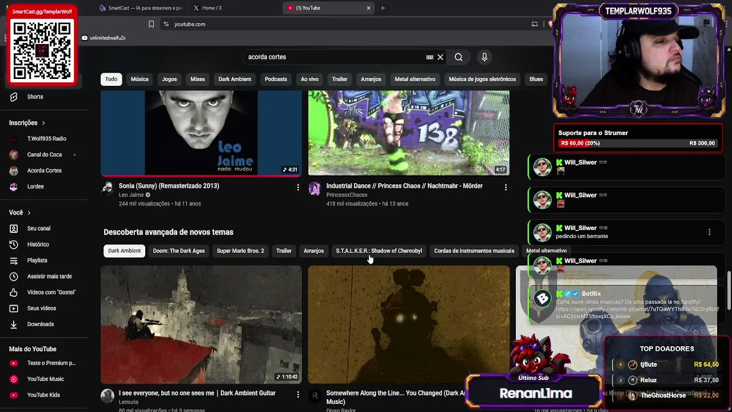
Task: Open the Histórico clock icon in sidebar
Action: [14, 244]
